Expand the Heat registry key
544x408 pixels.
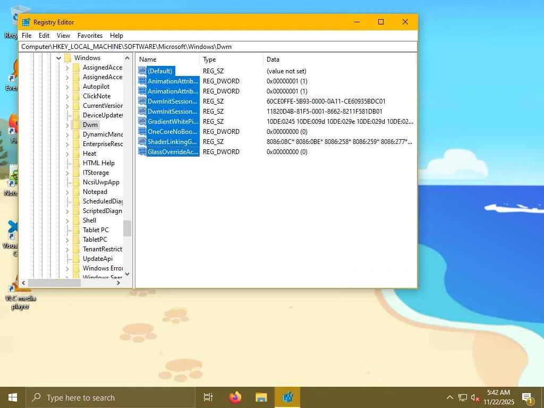click(67, 154)
